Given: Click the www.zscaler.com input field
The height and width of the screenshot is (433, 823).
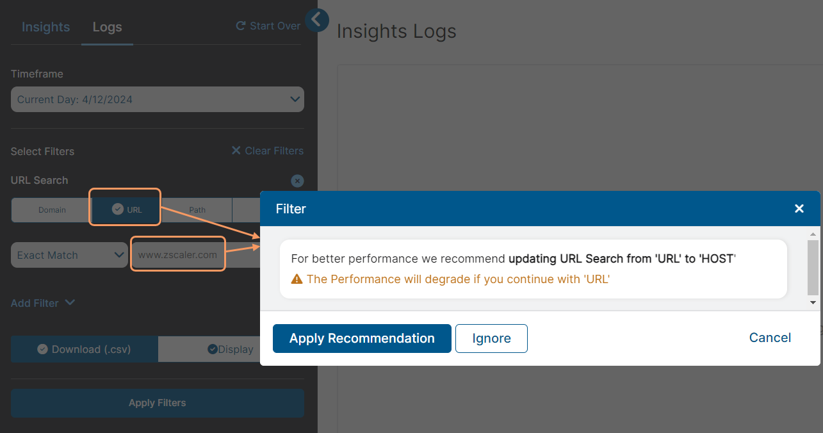Looking at the screenshot, I should pos(177,254).
